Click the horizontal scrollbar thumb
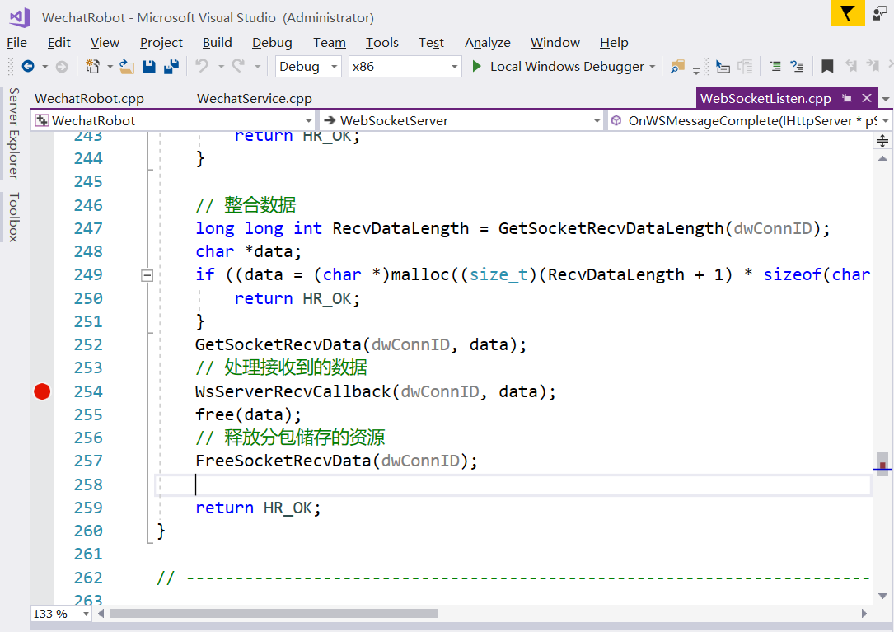This screenshot has width=894, height=632. coord(274,614)
